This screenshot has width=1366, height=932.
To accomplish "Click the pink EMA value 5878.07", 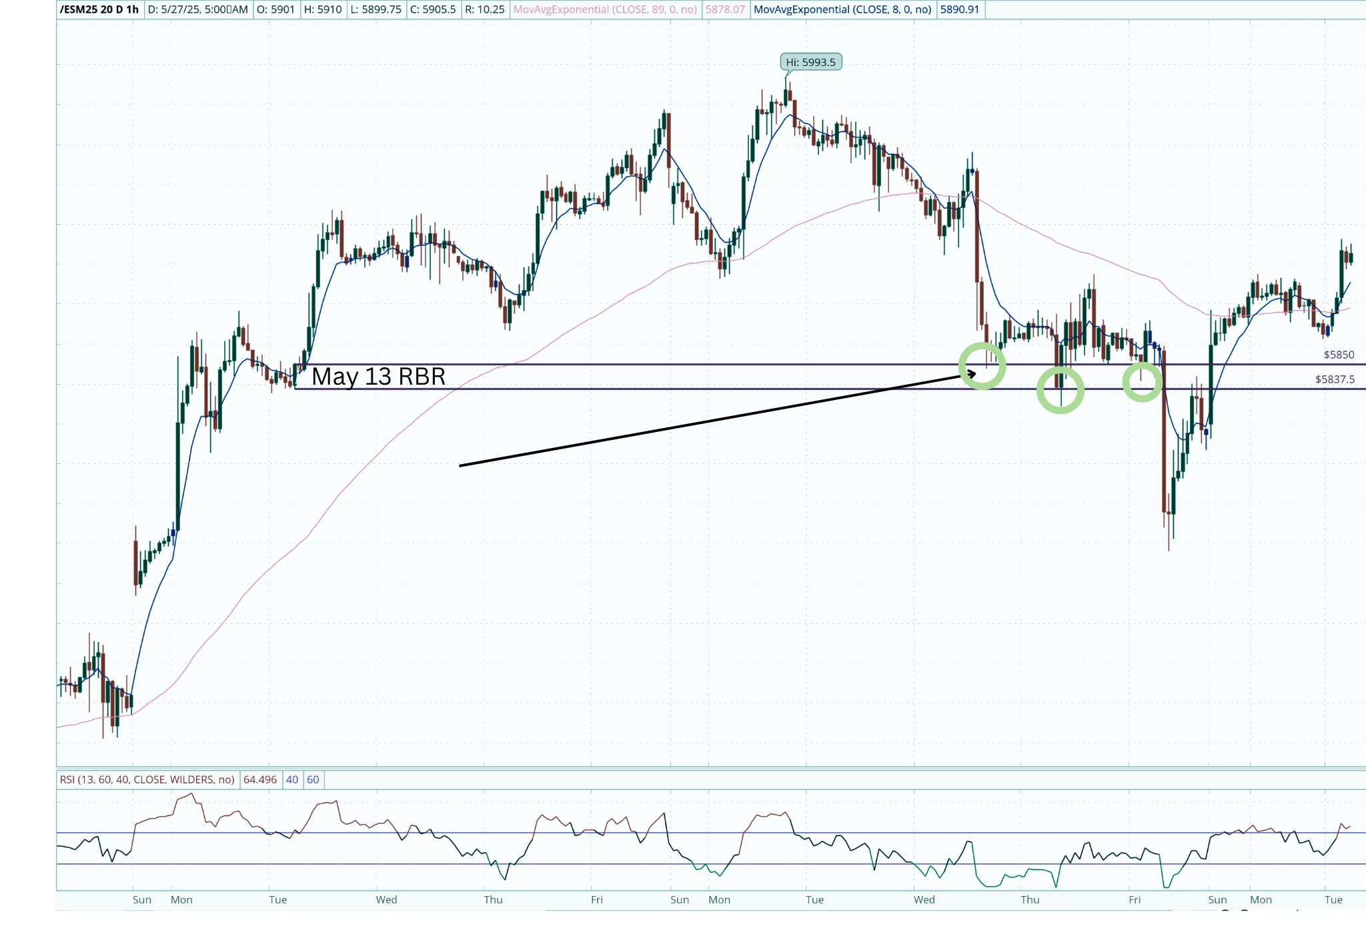I will [725, 9].
